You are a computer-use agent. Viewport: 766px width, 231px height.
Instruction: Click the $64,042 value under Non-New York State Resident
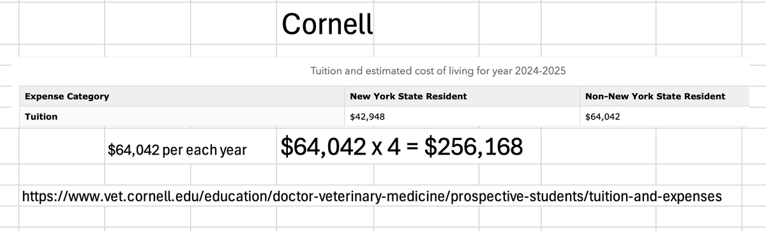(602, 117)
